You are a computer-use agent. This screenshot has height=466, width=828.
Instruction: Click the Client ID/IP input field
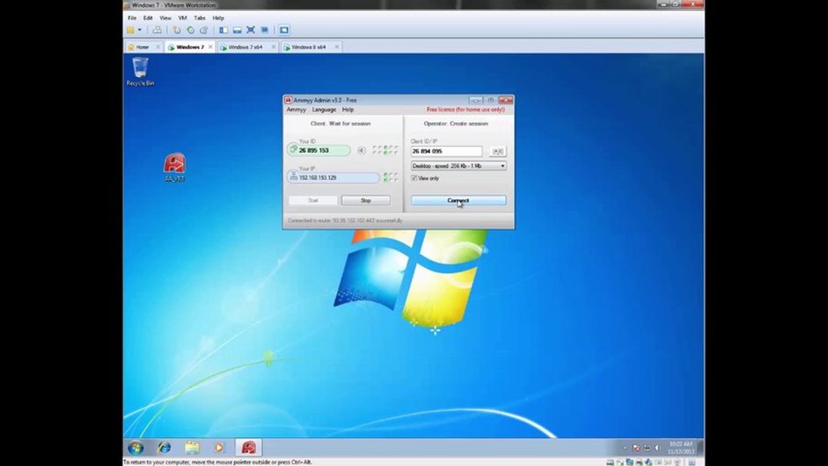446,151
